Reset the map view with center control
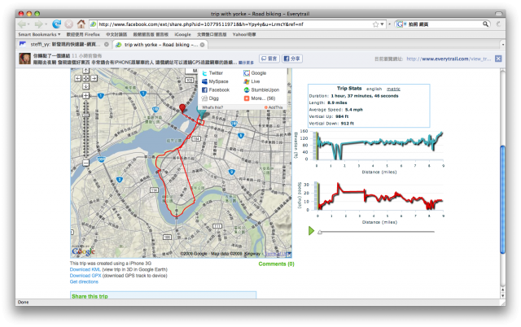The image size is (521, 327). [x=86, y=78]
